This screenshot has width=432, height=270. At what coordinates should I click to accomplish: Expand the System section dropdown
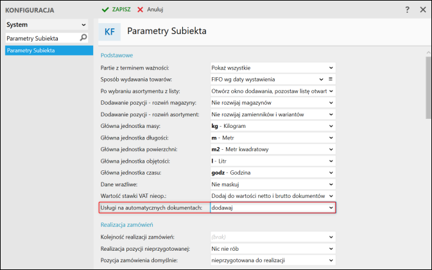click(x=84, y=24)
